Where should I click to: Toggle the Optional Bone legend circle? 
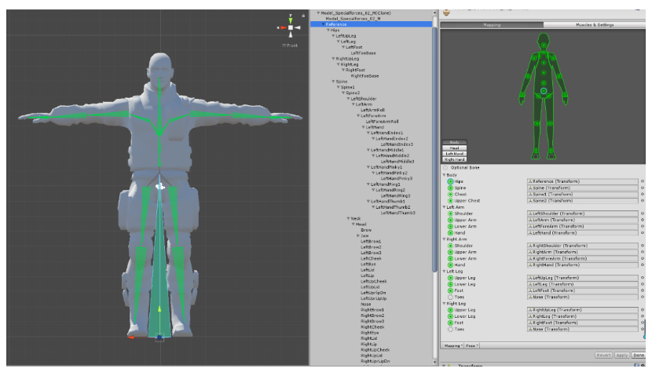pyautogui.click(x=446, y=167)
